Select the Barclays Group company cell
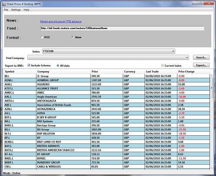This screenshot has height=176, width=216. click(63, 125)
